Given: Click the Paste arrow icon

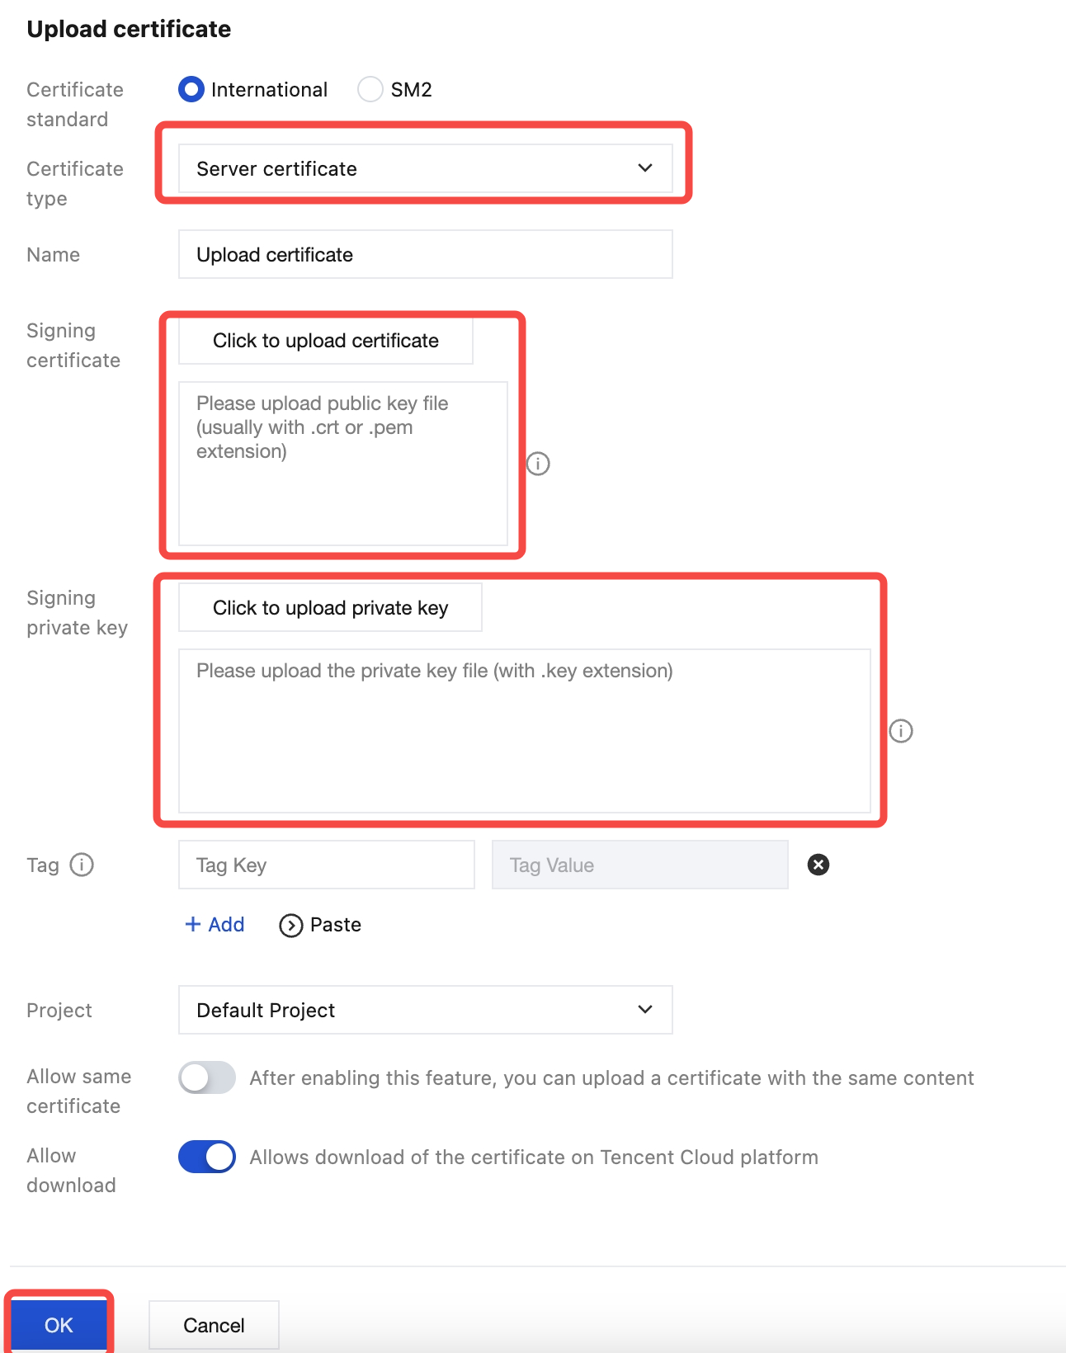Looking at the screenshot, I should click(x=290, y=926).
